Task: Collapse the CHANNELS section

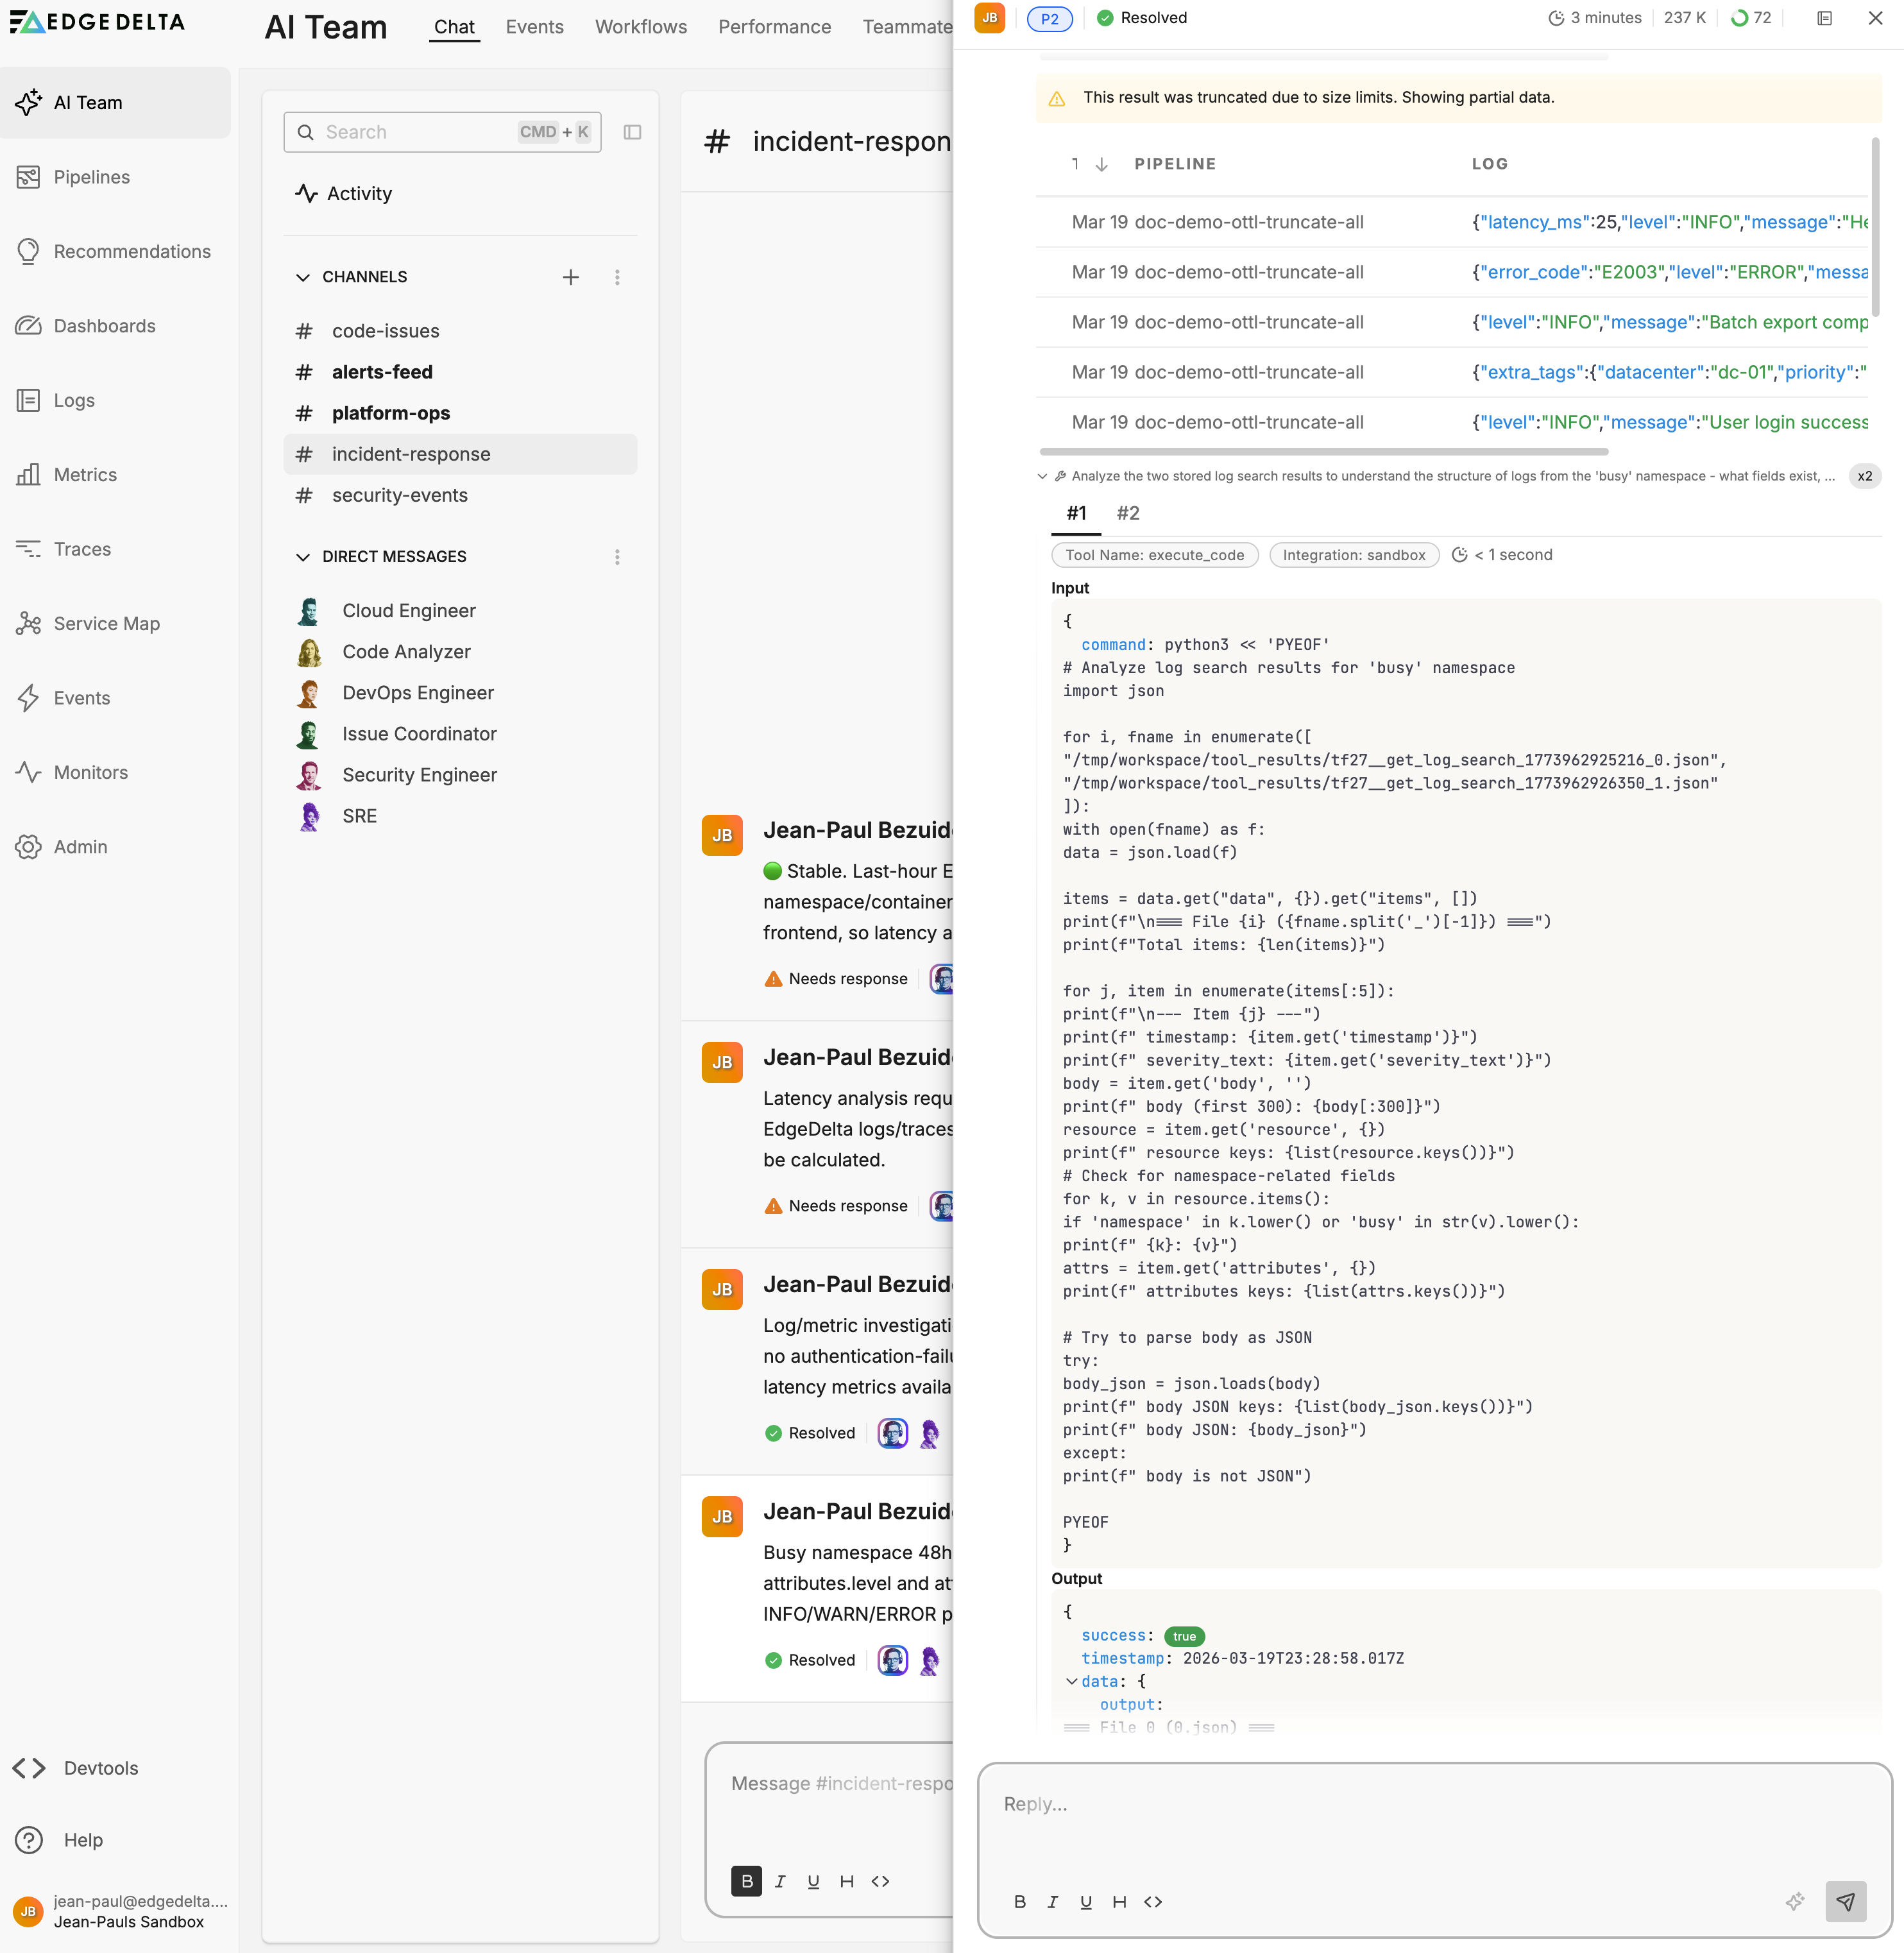Action: click(x=302, y=277)
